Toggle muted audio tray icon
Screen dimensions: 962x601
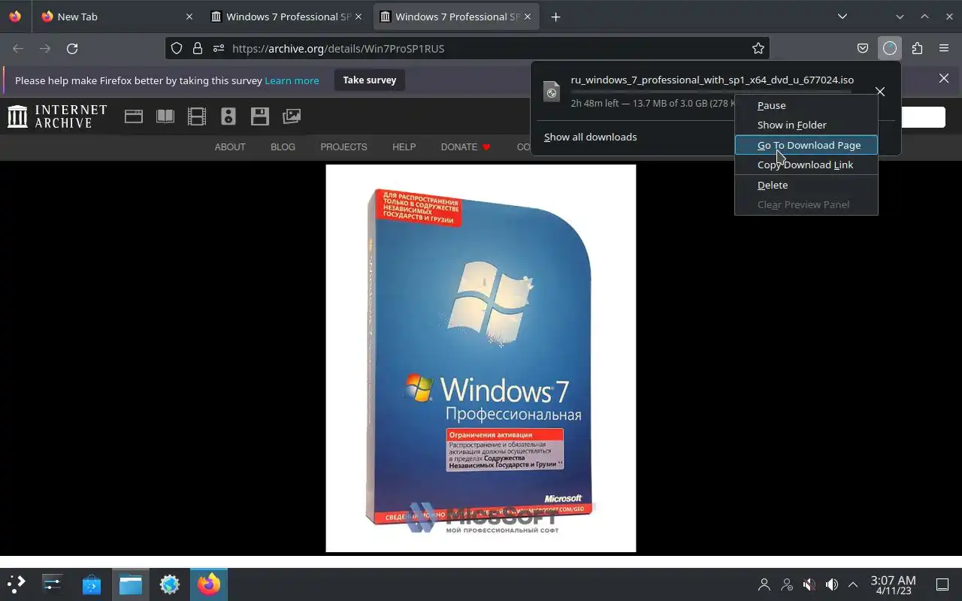tap(809, 584)
